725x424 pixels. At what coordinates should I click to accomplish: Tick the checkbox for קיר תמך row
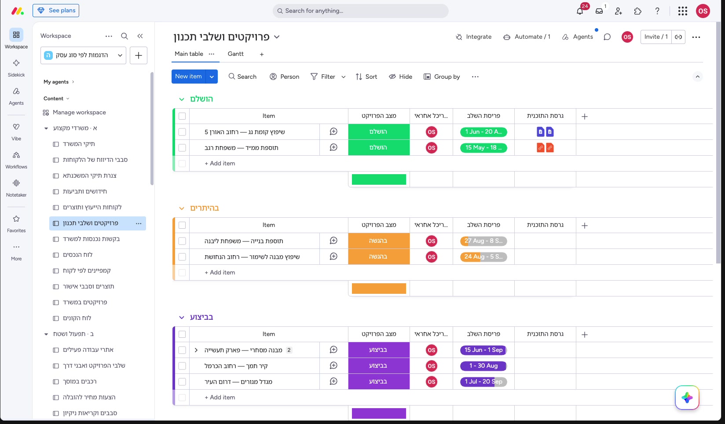click(x=182, y=366)
